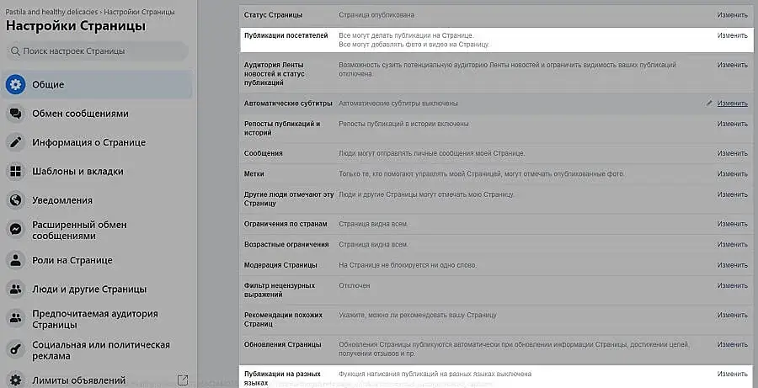This screenshot has width=758, height=388.
Task: Click the gear icon next to Общие
Action: [15, 84]
